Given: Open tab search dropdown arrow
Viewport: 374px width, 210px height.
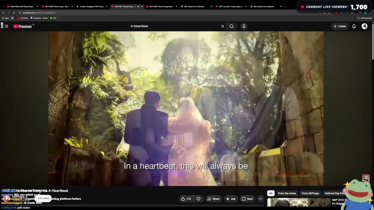Looking at the screenshot, I should click(x=3, y=6).
